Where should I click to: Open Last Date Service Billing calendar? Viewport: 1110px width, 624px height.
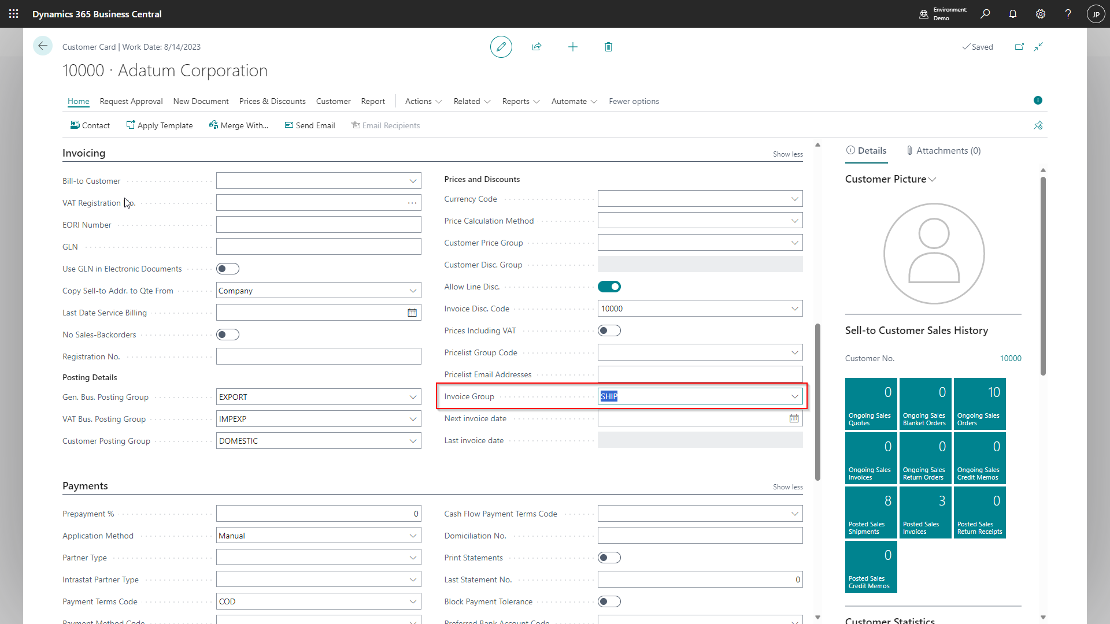pos(412,313)
